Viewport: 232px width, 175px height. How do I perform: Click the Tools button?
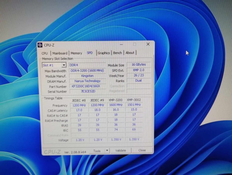coord(97,151)
